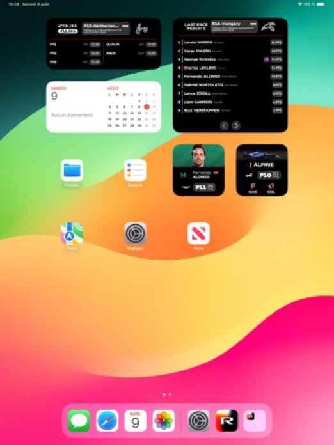
Task: Open the Calendar app in the dock
Action: tap(136, 421)
